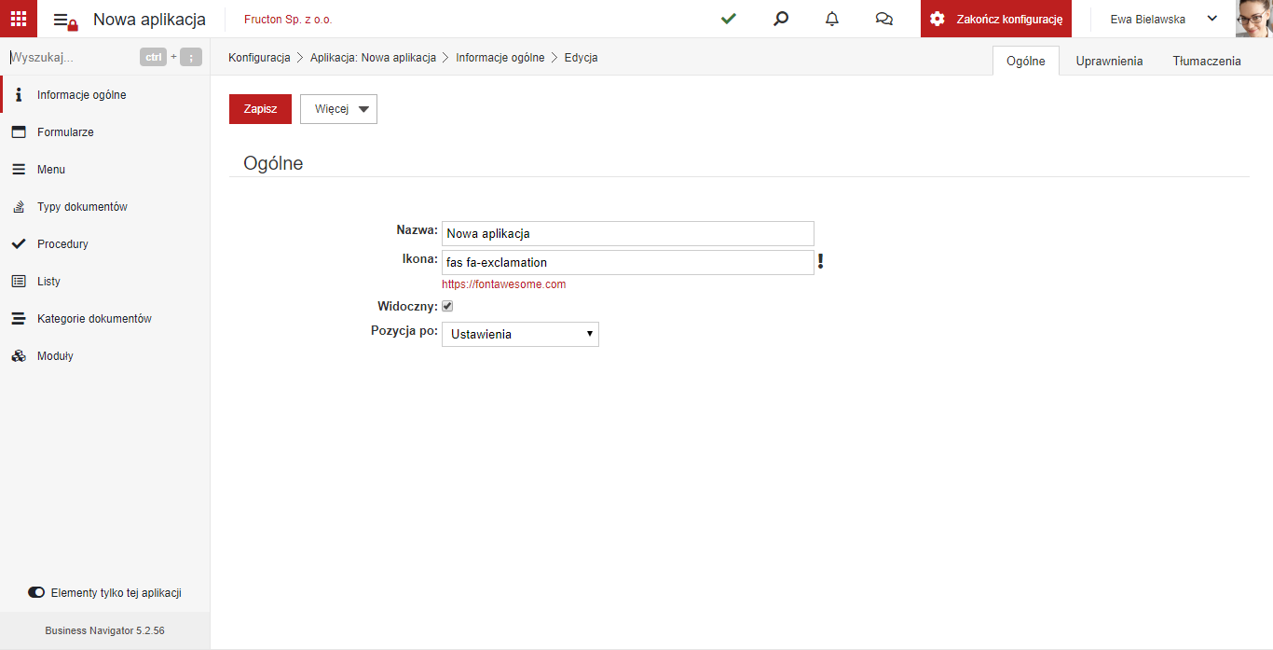Click the Zapisz button
Screen dimensions: 1273x650
pos(260,109)
